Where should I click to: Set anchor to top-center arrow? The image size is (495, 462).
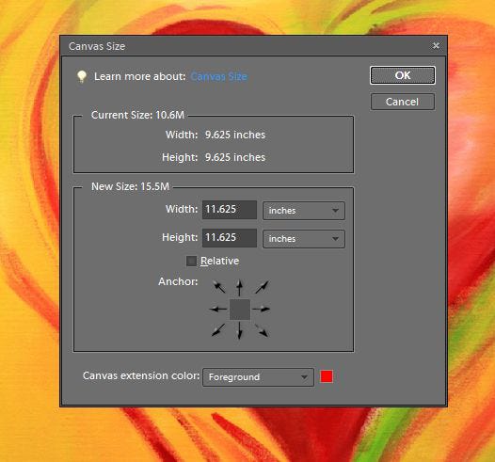pyautogui.click(x=240, y=288)
